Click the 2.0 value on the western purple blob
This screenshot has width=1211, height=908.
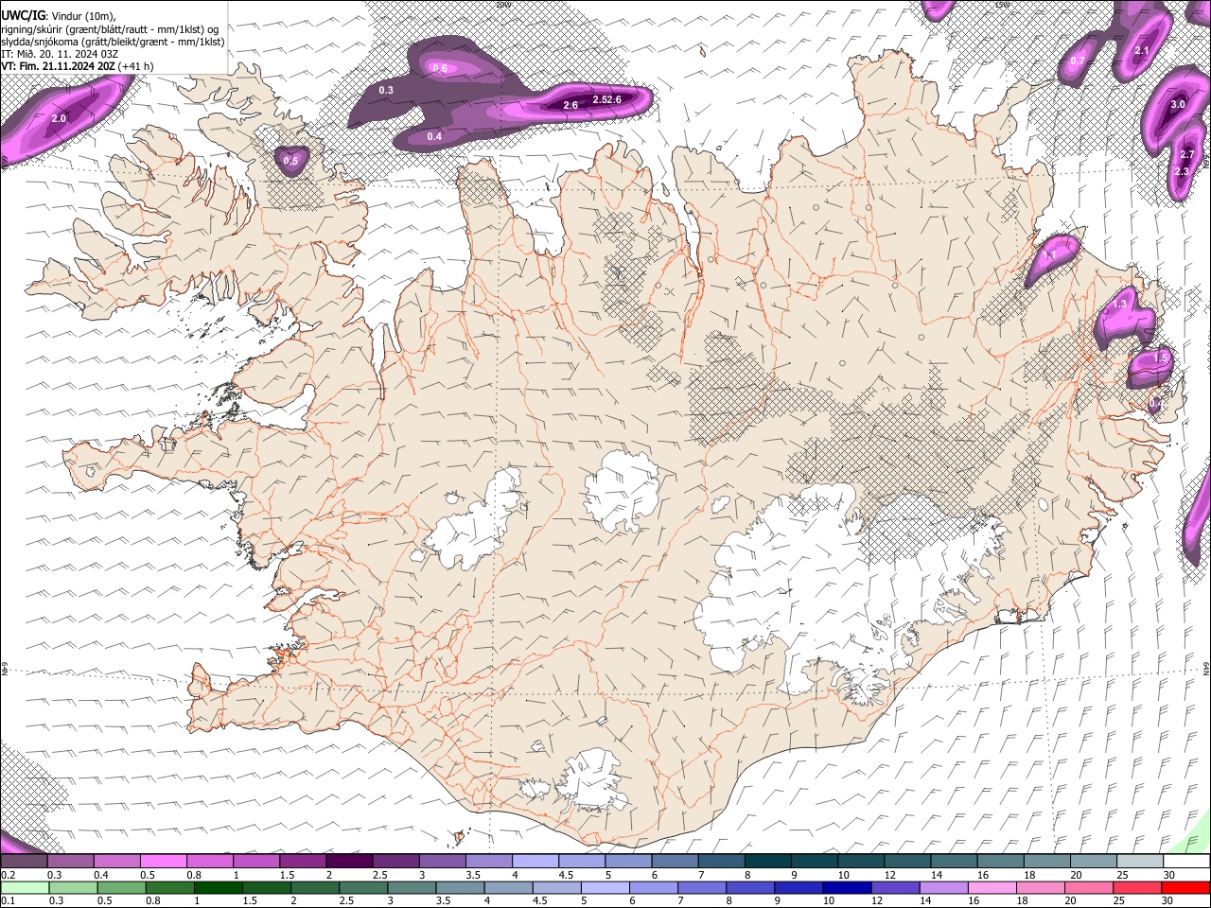coord(59,118)
